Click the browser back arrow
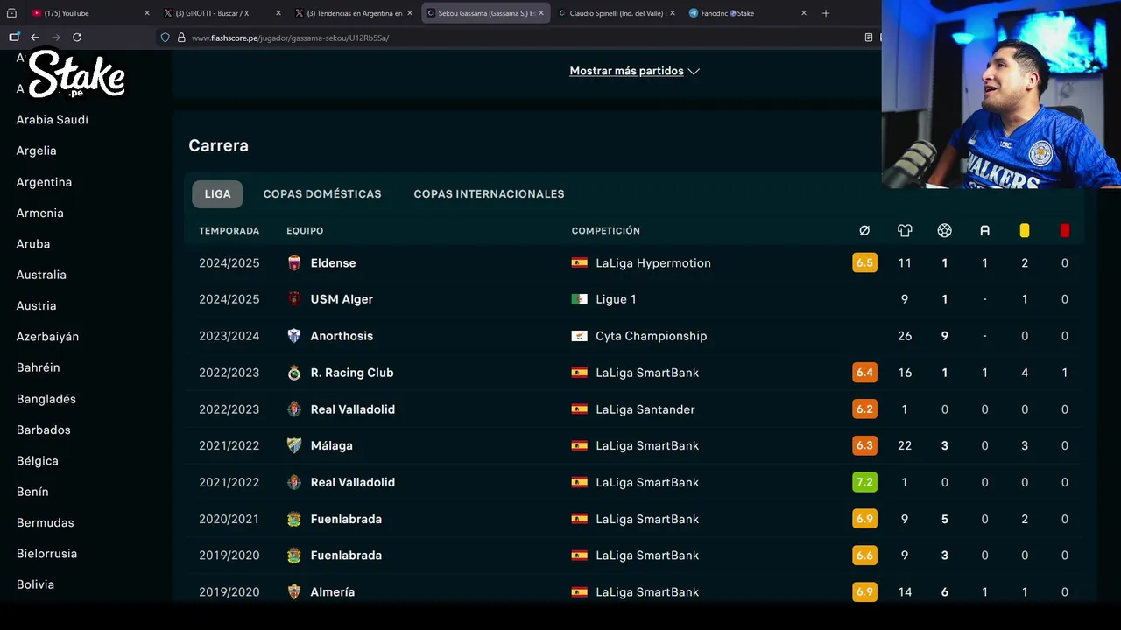Viewport: 1121px width, 630px height. click(x=35, y=38)
